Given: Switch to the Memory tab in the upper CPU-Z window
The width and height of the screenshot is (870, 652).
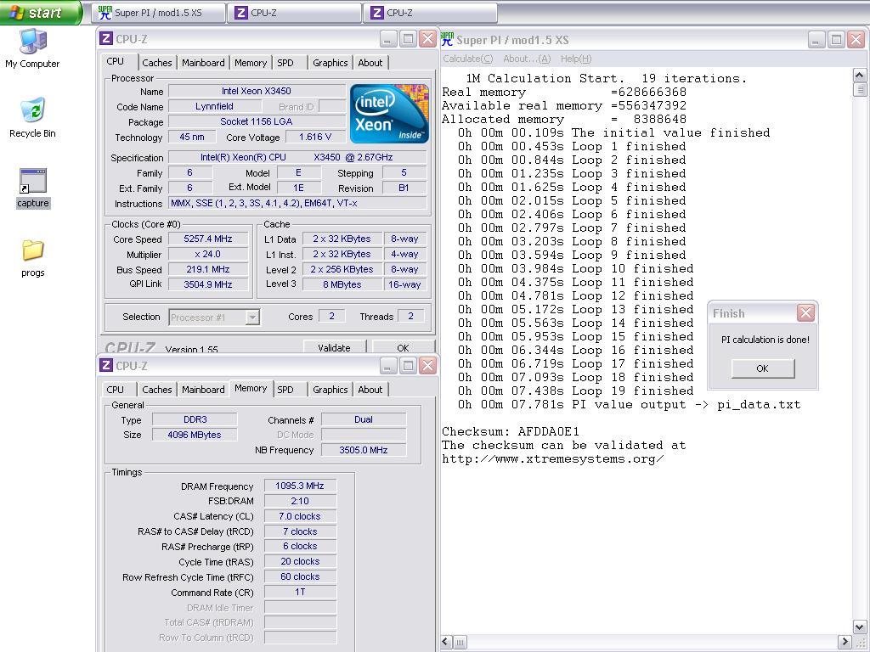Looking at the screenshot, I should pos(251,63).
